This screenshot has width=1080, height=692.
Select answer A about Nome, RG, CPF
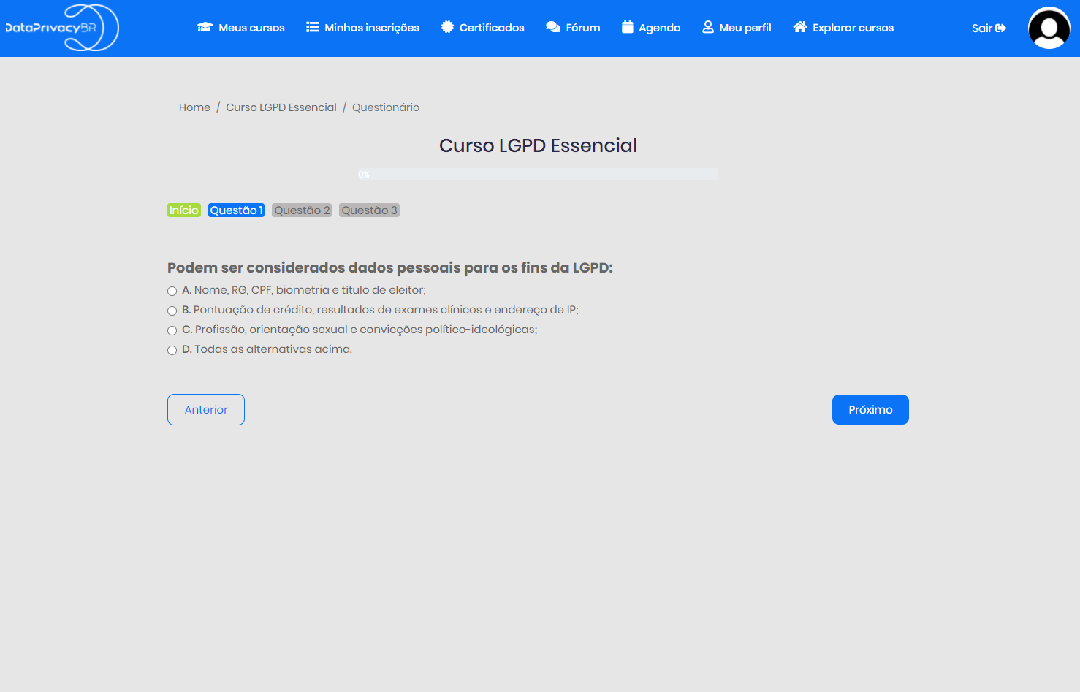pos(172,291)
